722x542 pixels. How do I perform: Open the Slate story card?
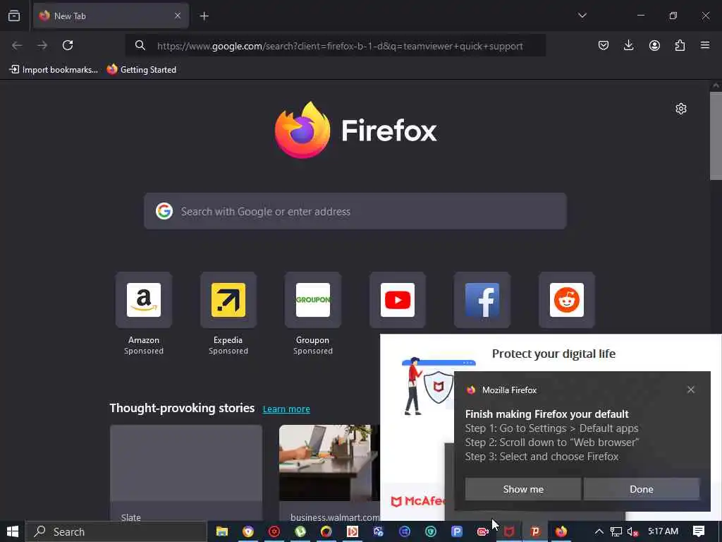(186, 473)
